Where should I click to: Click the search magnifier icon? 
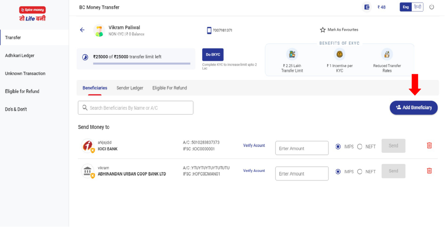85,108
